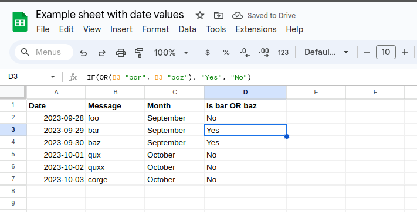Select cell containing corge
417x212 pixels.
(116, 180)
